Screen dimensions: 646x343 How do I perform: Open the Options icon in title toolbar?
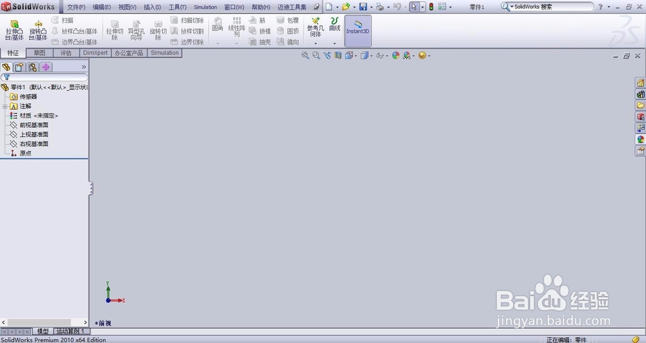(442, 6)
